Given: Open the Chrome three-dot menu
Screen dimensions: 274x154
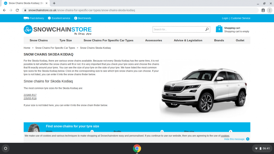Looking at the screenshot, I should pos(270,10).
